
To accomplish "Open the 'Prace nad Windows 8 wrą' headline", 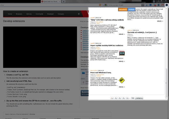I will click(100, 73).
